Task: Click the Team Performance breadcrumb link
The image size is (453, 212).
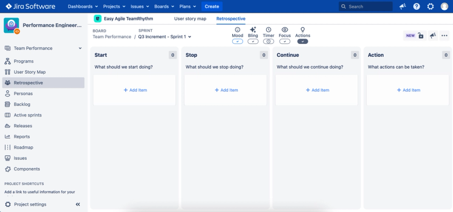Action: click(x=112, y=37)
